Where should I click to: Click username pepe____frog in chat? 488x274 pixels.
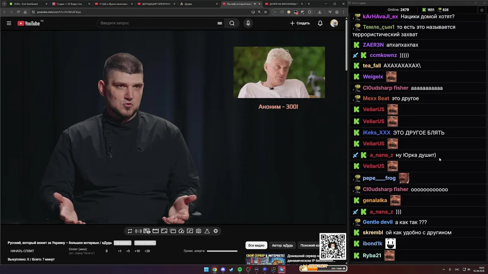pyautogui.click(x=379, y=178)
